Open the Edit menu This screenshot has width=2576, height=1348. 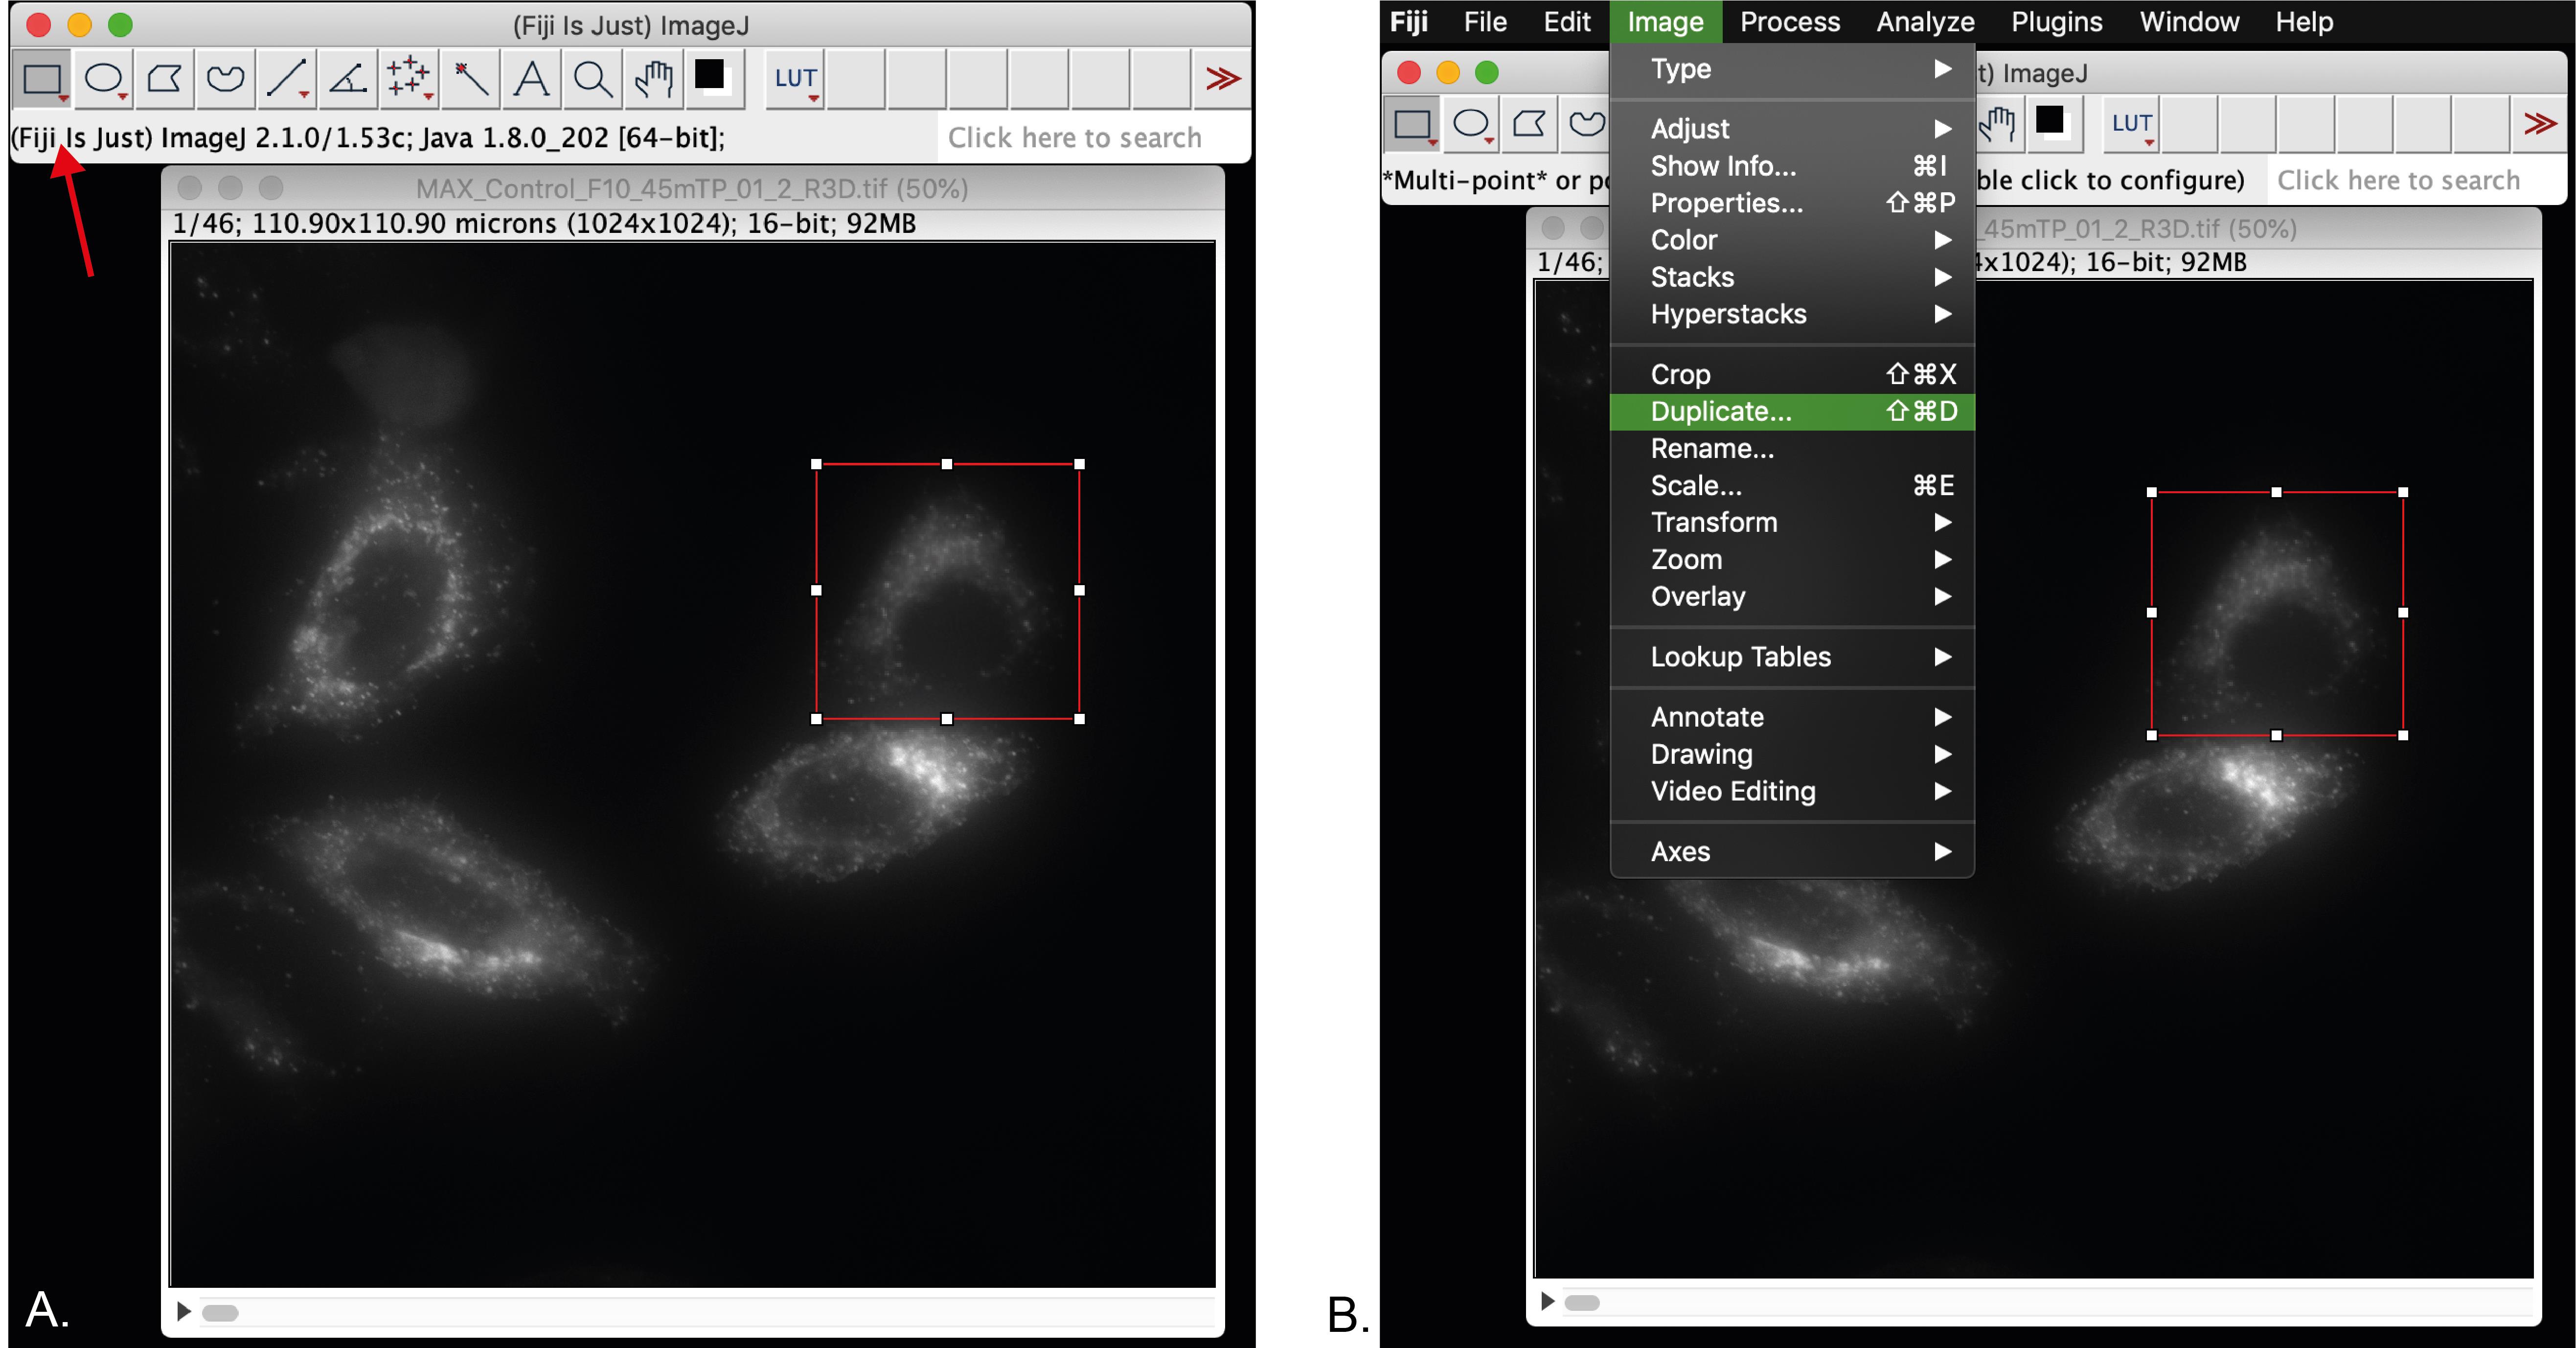[1566, 21]
